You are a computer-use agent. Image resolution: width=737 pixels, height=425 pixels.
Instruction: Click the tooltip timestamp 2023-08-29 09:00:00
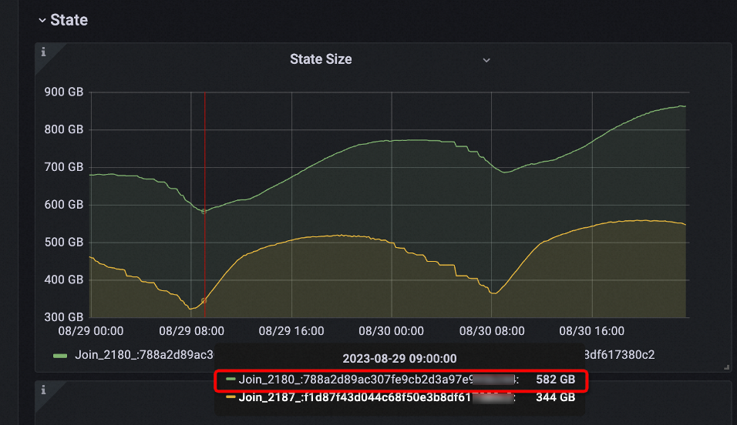point(399,359)
